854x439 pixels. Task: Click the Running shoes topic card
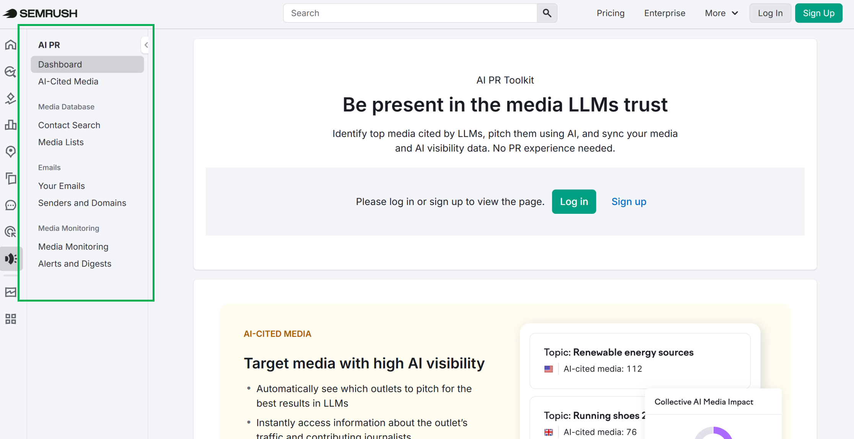point(587,418)
